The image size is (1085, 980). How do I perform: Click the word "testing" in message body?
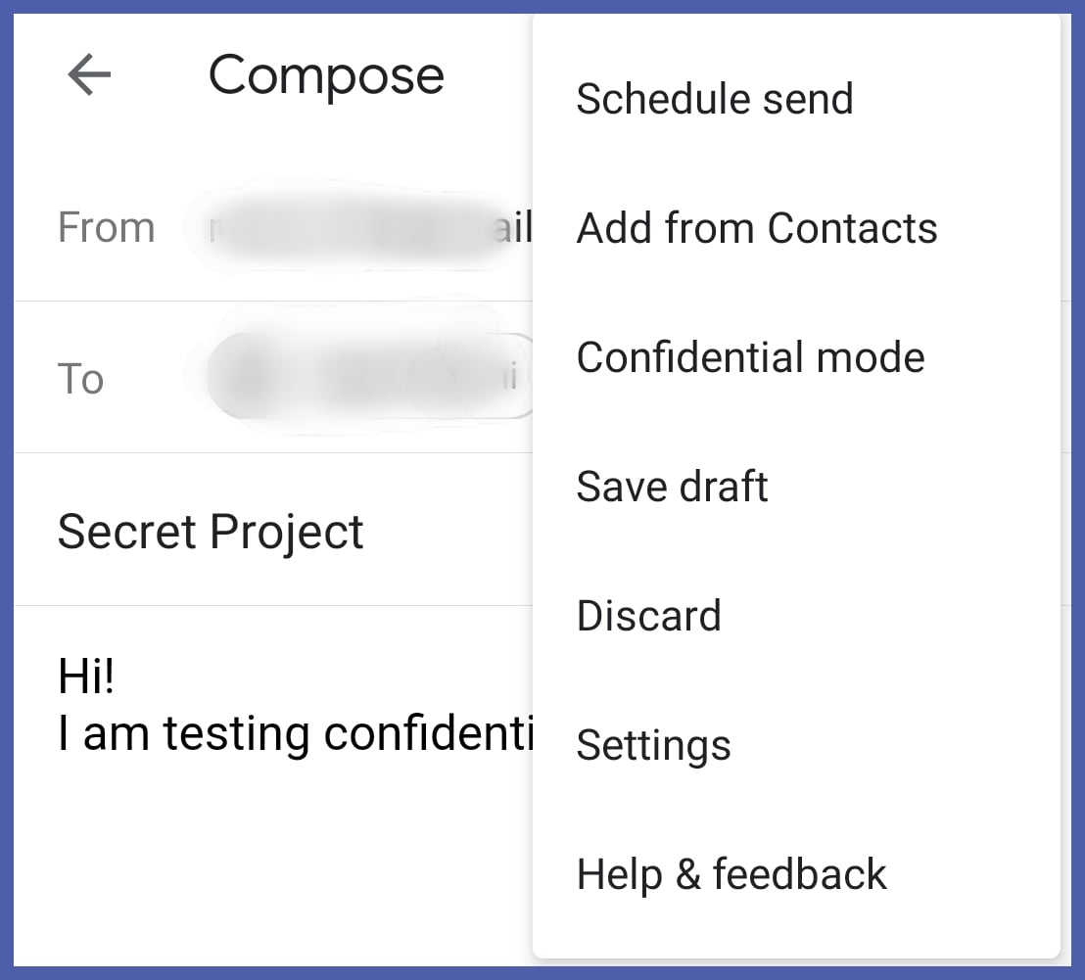coord(236,733)
